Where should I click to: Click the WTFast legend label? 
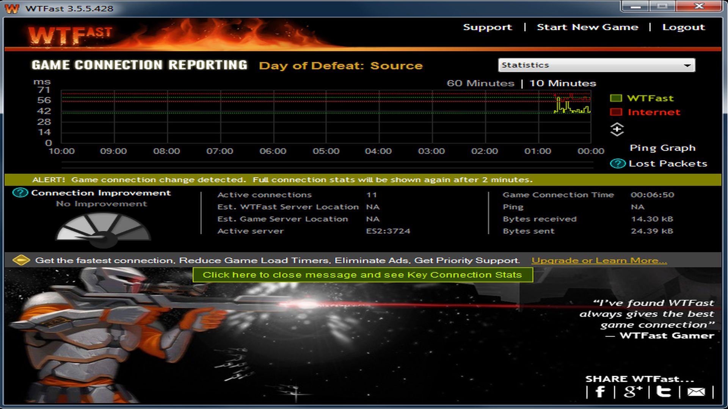pyautogui.click(x=650, y=98)
